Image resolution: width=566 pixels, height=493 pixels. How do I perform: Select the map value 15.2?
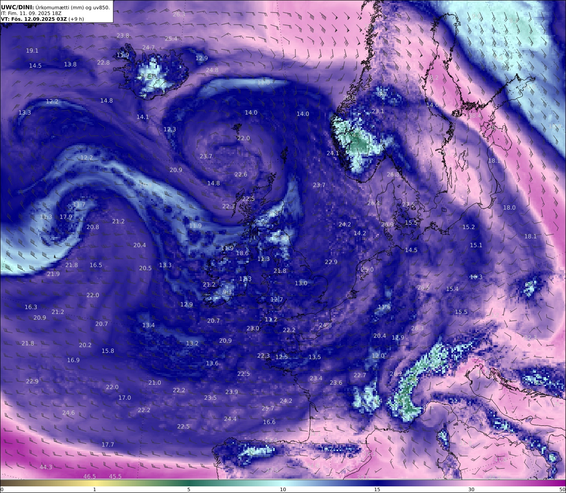tap(468, 227)
